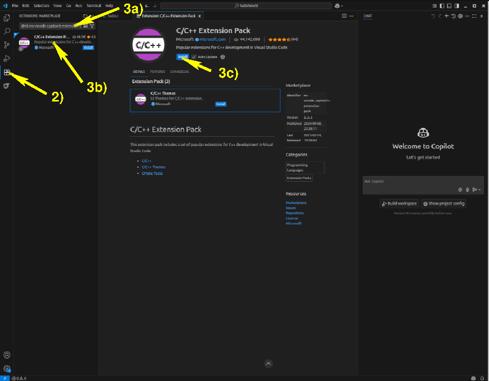Open the Extensions view icon
The image size is (489, 381).
(x=7, y=72)
